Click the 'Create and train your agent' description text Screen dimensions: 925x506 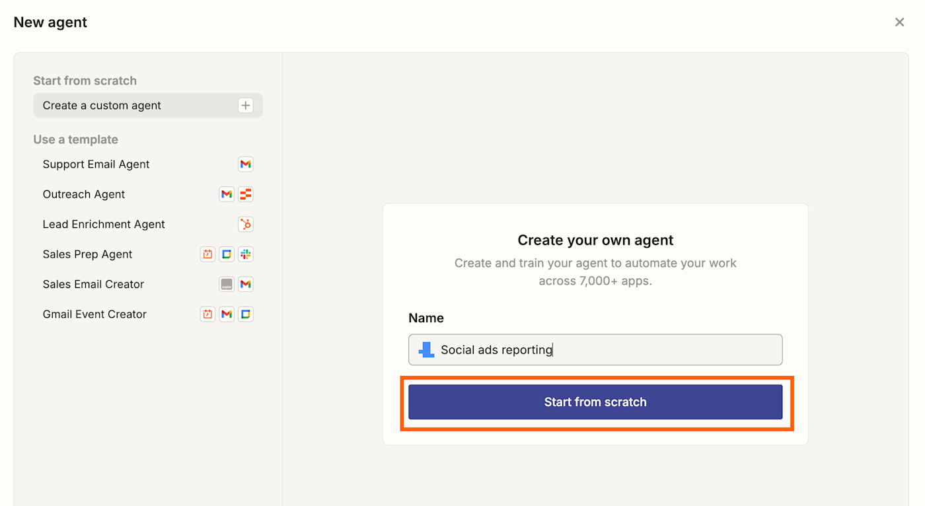pyautogui.click(x=595, y=271)
